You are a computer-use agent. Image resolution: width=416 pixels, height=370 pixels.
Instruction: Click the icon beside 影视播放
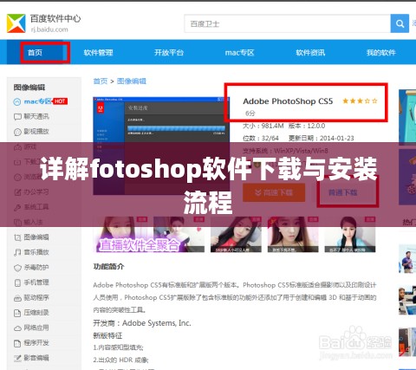[x=17, y=132]
